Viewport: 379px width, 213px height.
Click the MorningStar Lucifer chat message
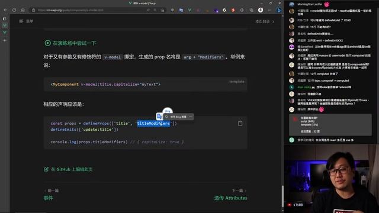[x=309, y=4]
